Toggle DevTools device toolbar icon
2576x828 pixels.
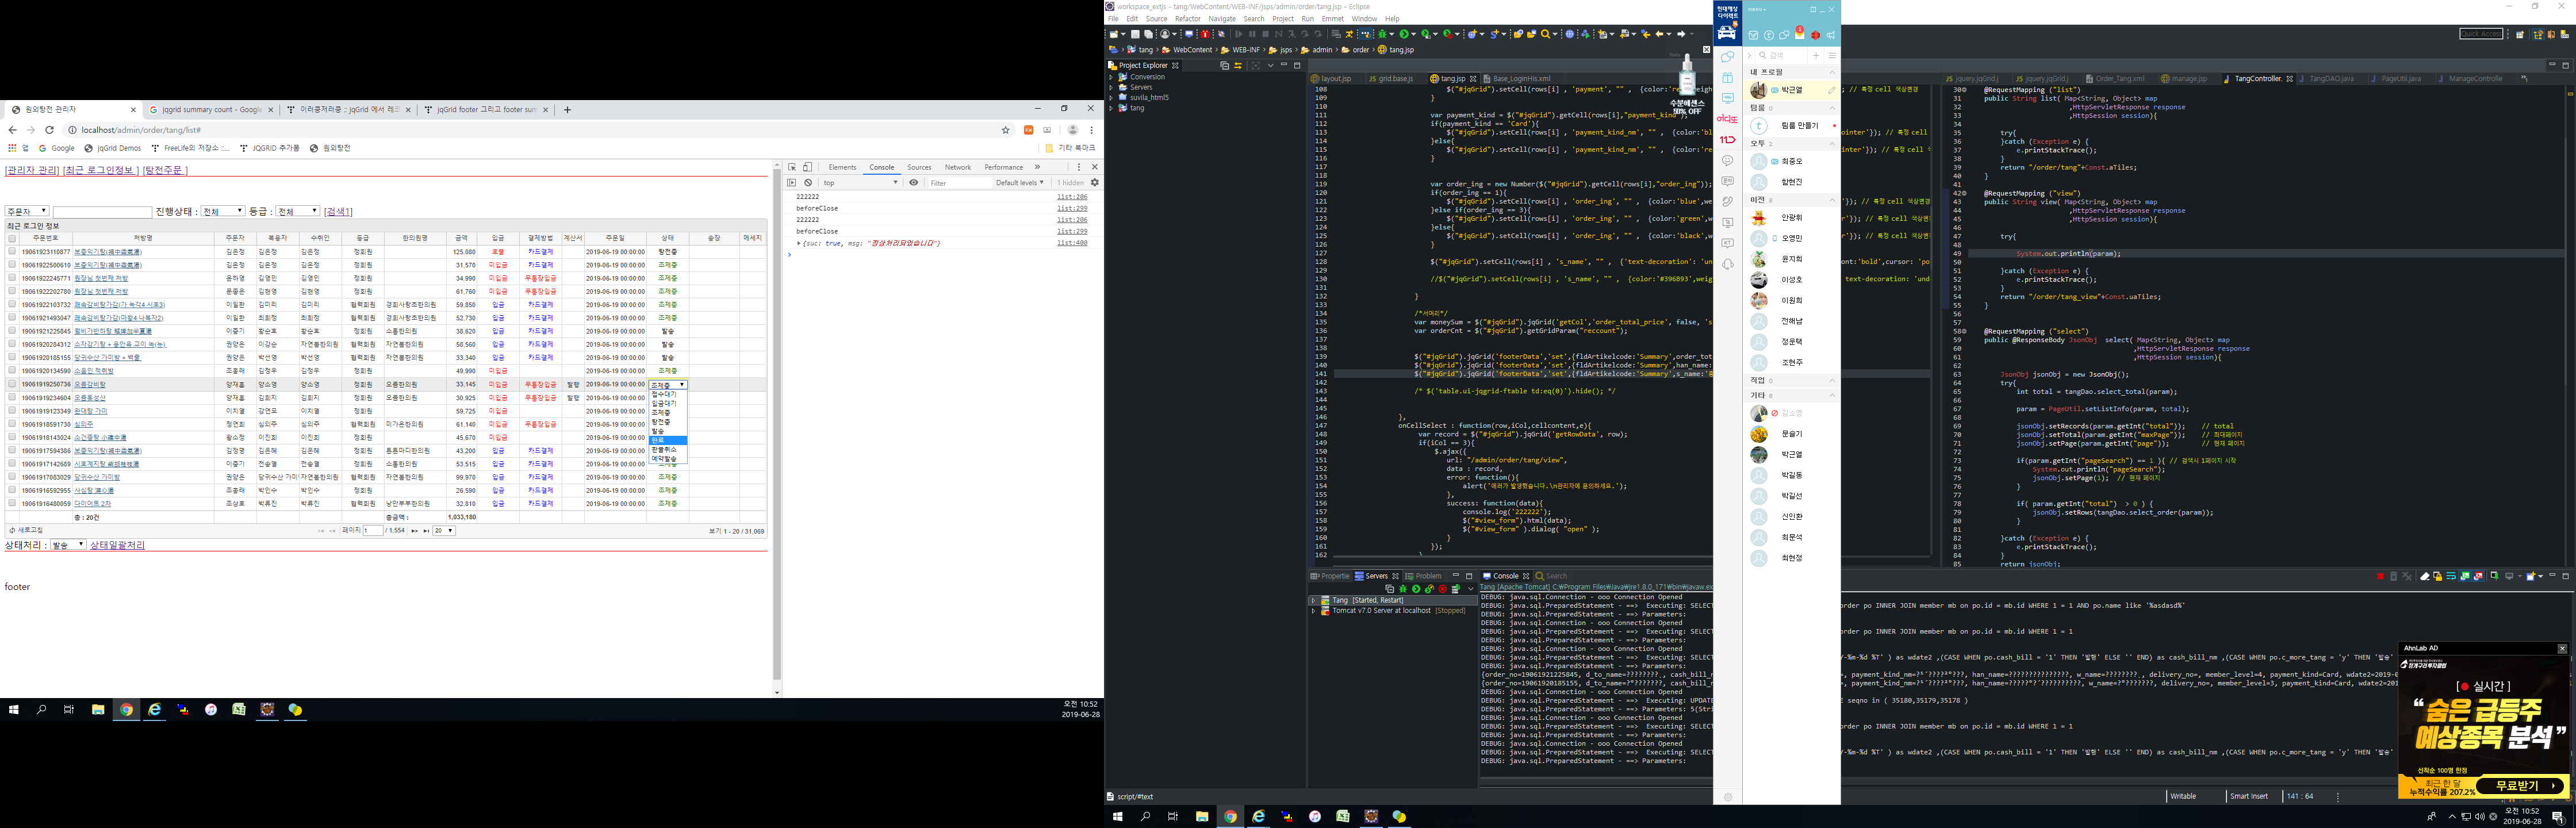click(x=808, y=167)
